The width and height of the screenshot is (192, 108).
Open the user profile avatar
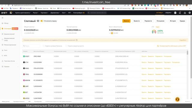[175, 13]
